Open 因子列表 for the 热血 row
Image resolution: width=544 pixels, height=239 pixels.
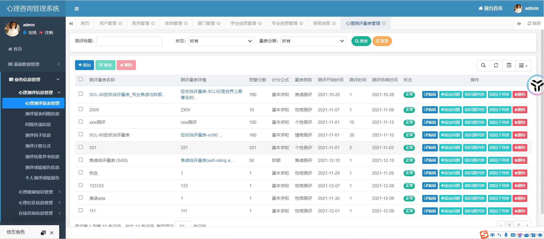click(x=500, y=173)
